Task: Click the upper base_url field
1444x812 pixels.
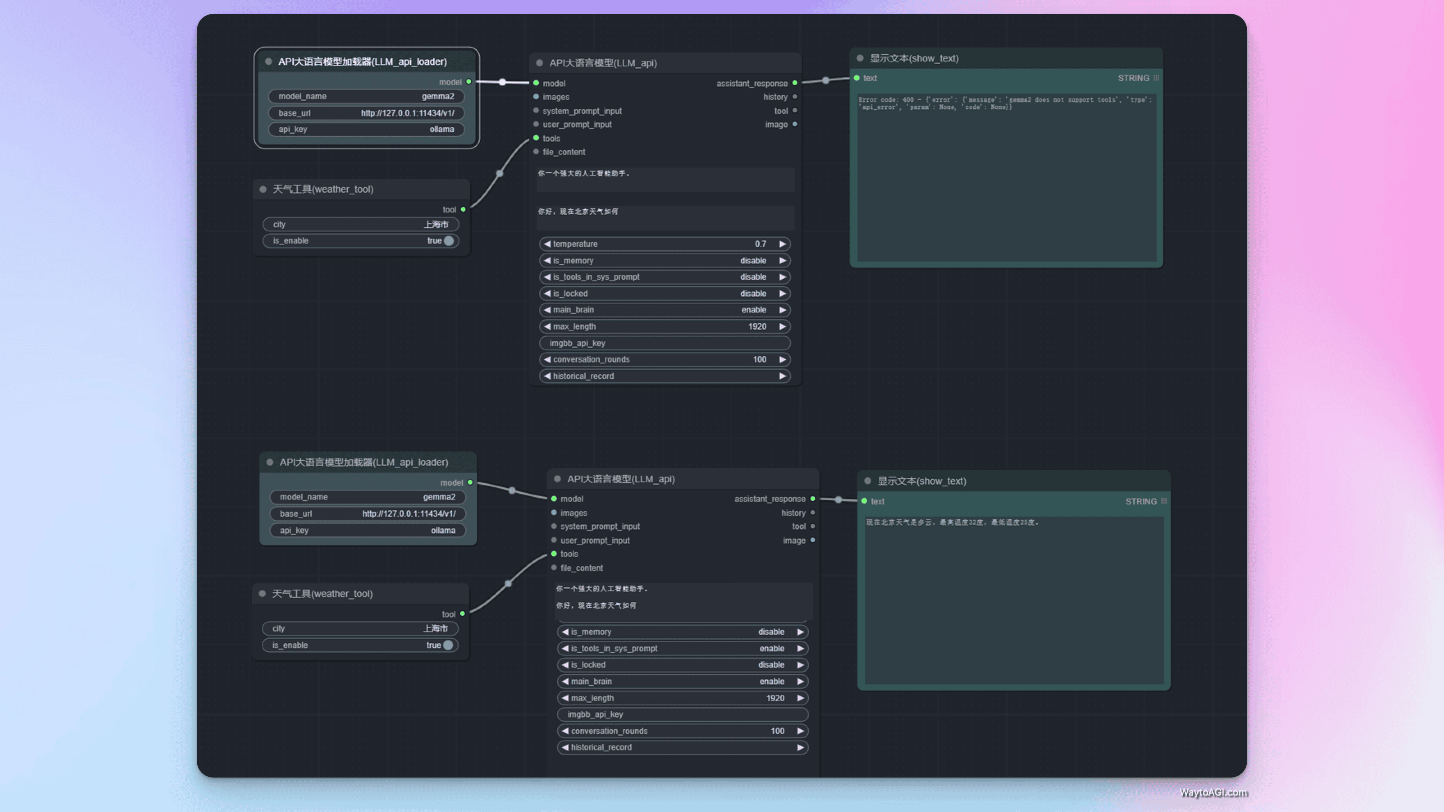Action: pos(367,113)
